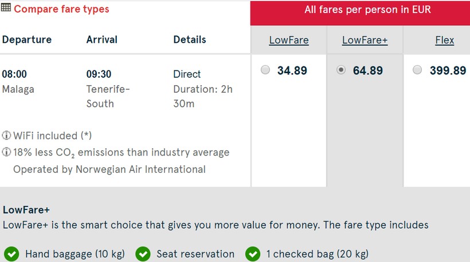Click the 08:00 Malaga departure time
Image resolution: width=470 pixels, height=262 pixels.
[14, 74]
